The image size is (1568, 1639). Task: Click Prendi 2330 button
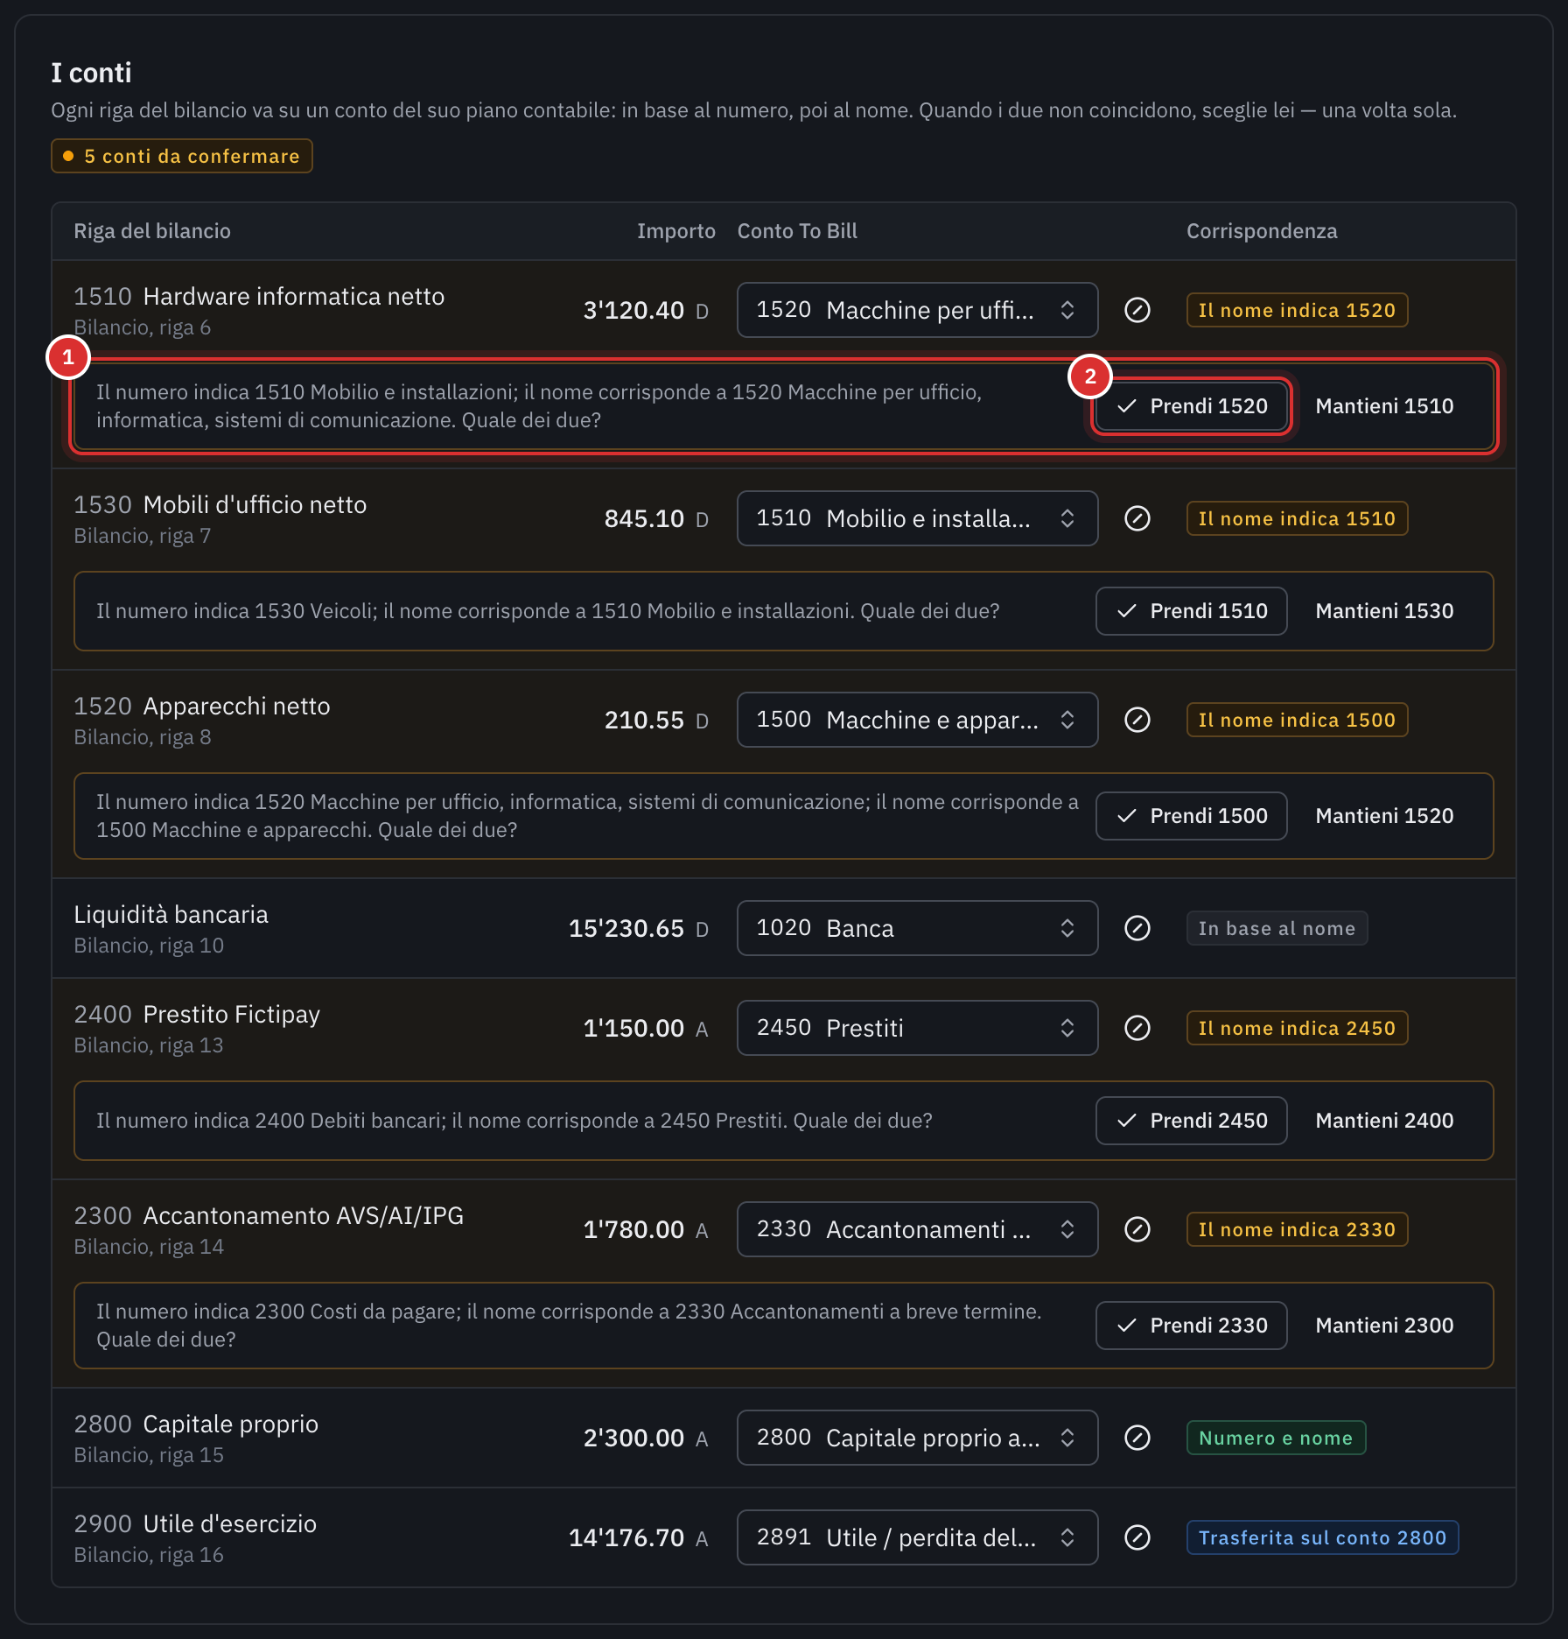(x=1192, y=1326)
